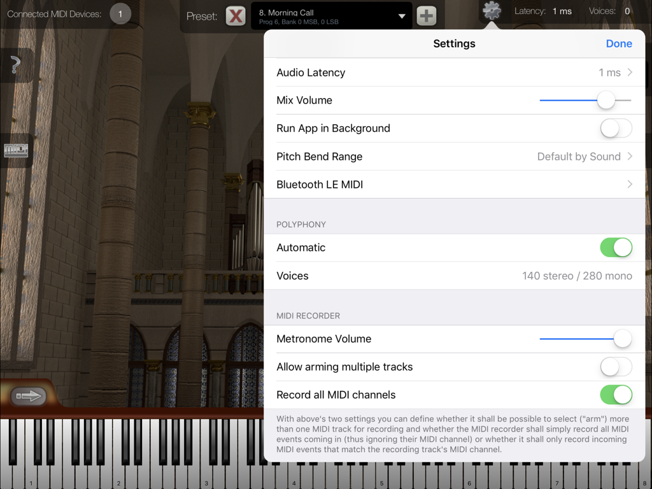Turn off Record all MIDI channels
This screenshot has width=652, height=489.
coord(616,395)
